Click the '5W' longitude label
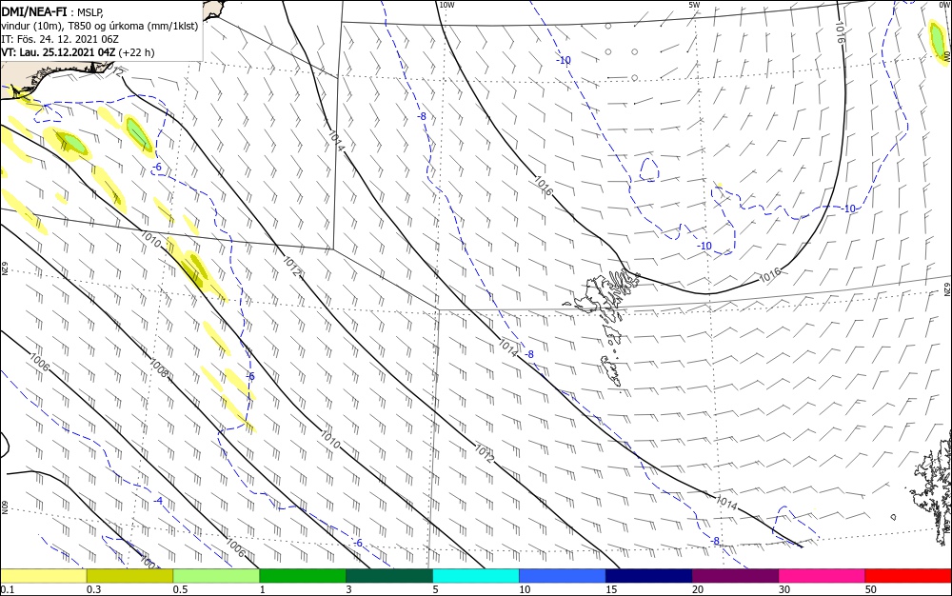Screen dimensions: 952x596 pos(694,5)
